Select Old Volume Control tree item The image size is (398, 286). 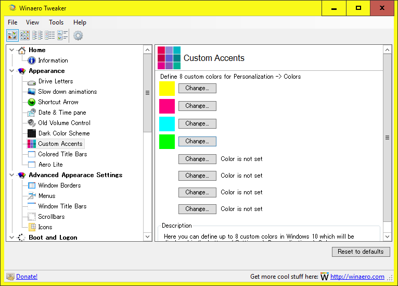(64, 123)
